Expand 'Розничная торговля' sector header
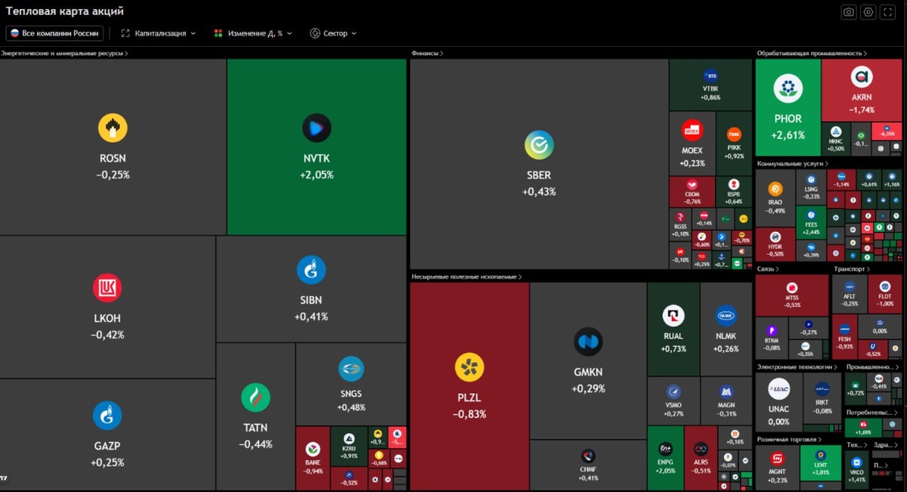Image resolution: width=907 pixels, height=492 pixels. click(x=788, y=438)
